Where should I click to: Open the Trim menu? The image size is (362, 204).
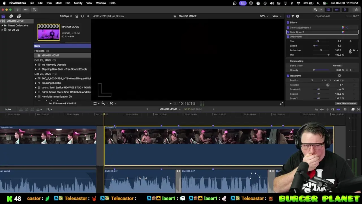click(x=49, y=3)
